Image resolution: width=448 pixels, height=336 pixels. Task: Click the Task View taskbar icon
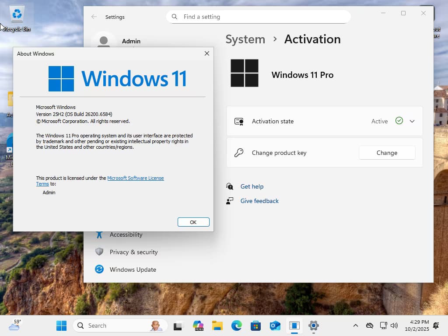click(x=178, y=325)
